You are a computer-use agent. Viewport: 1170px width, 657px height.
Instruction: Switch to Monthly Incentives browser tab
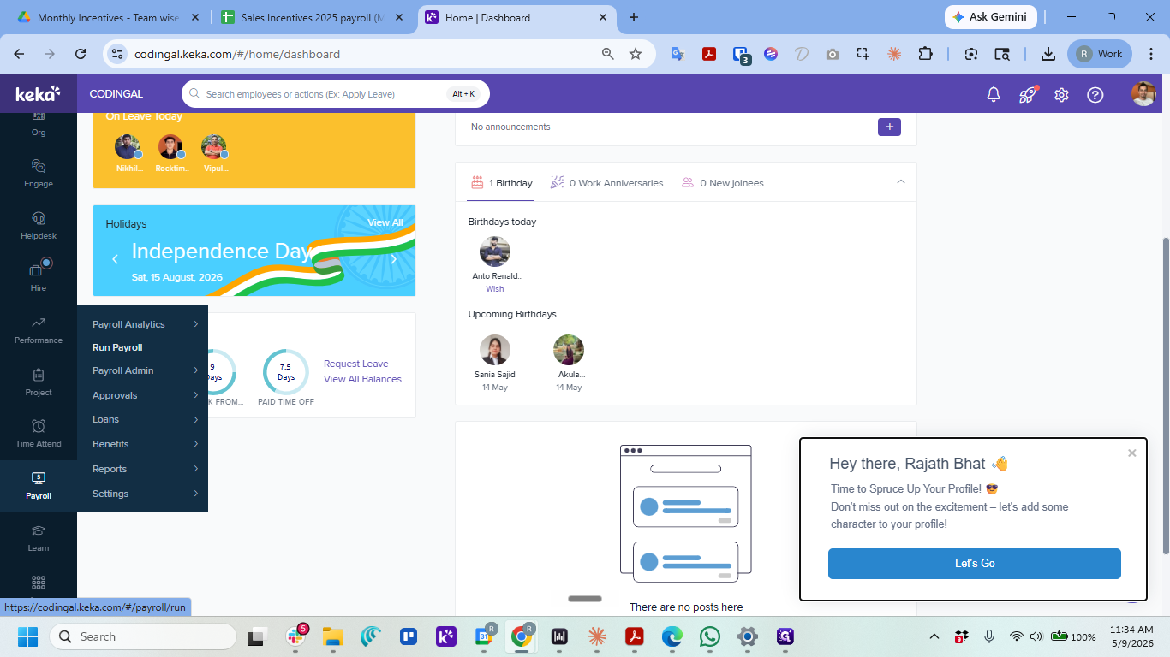106,17
